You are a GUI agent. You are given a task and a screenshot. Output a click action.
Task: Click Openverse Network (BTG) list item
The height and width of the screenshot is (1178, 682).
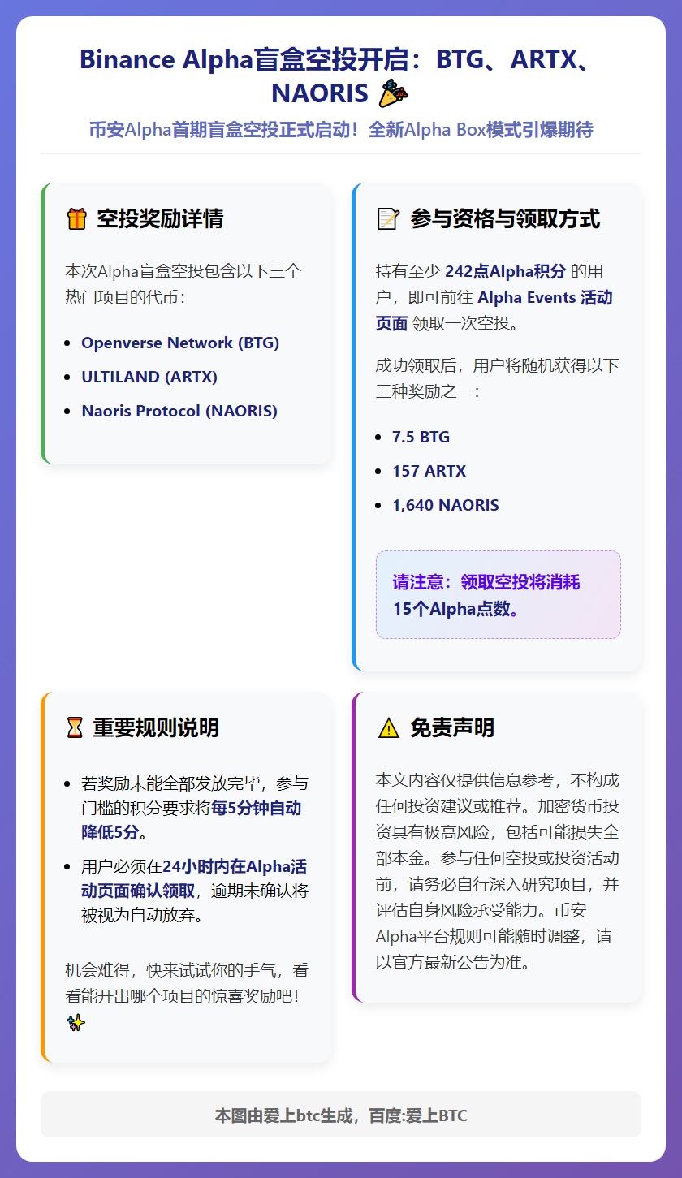pos(180,343)
